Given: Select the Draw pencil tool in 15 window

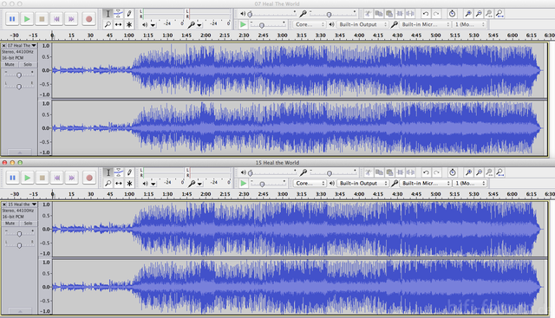Looking at the screenshot, I should (129, 172).
